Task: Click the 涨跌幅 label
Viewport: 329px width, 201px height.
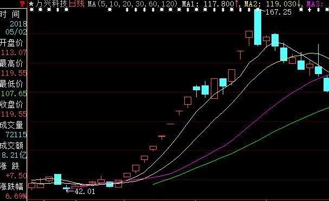Action: [11, 186]
